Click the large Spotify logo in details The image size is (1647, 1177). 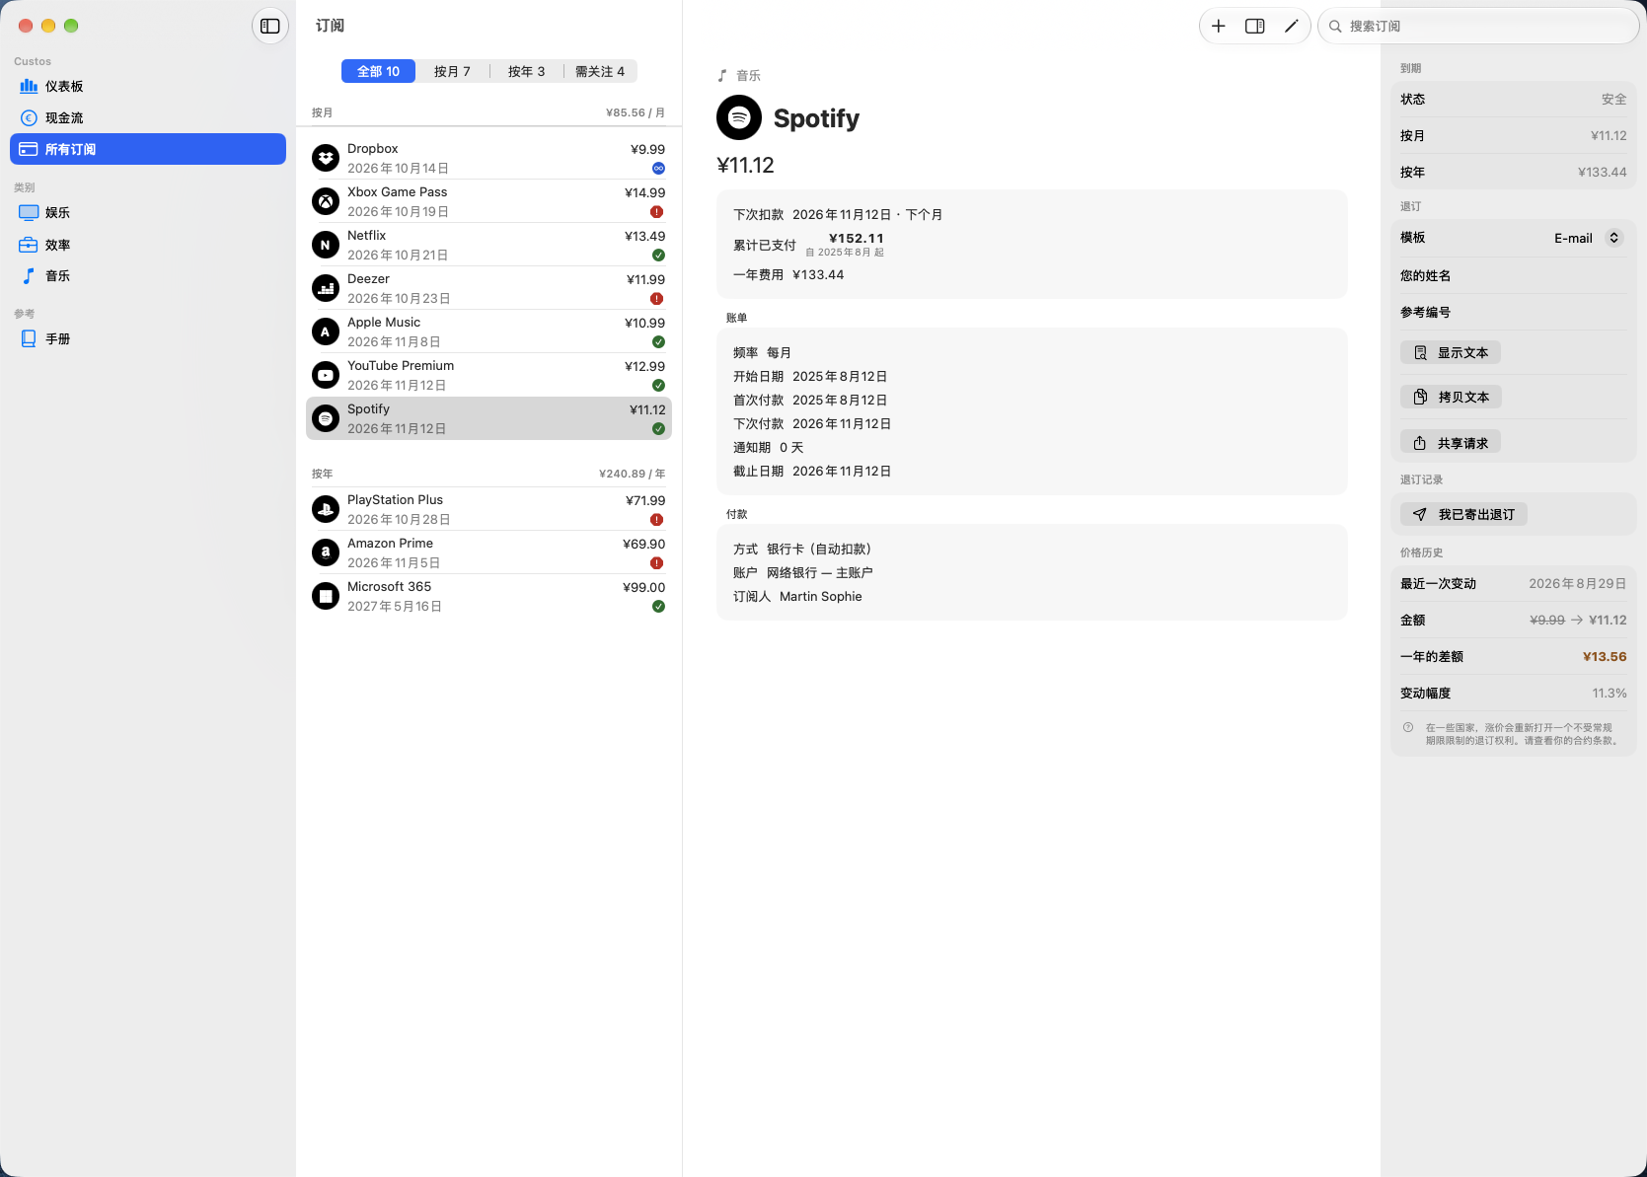(739, 118)
